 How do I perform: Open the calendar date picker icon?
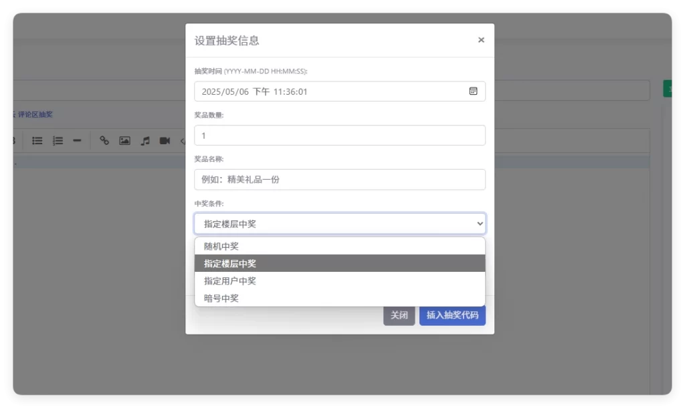click(x=475, y=91)
